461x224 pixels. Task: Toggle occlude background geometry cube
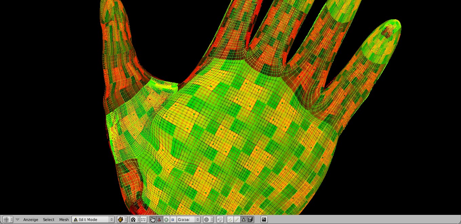pyautogui.click(x=250, y=220)
